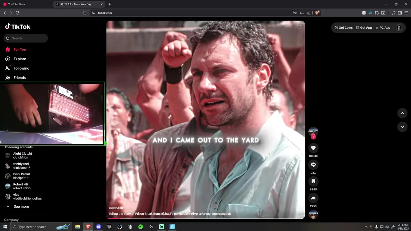Open Logitech G HUB from the taskbar
411x231 pixels.
(x=151, y=227)
